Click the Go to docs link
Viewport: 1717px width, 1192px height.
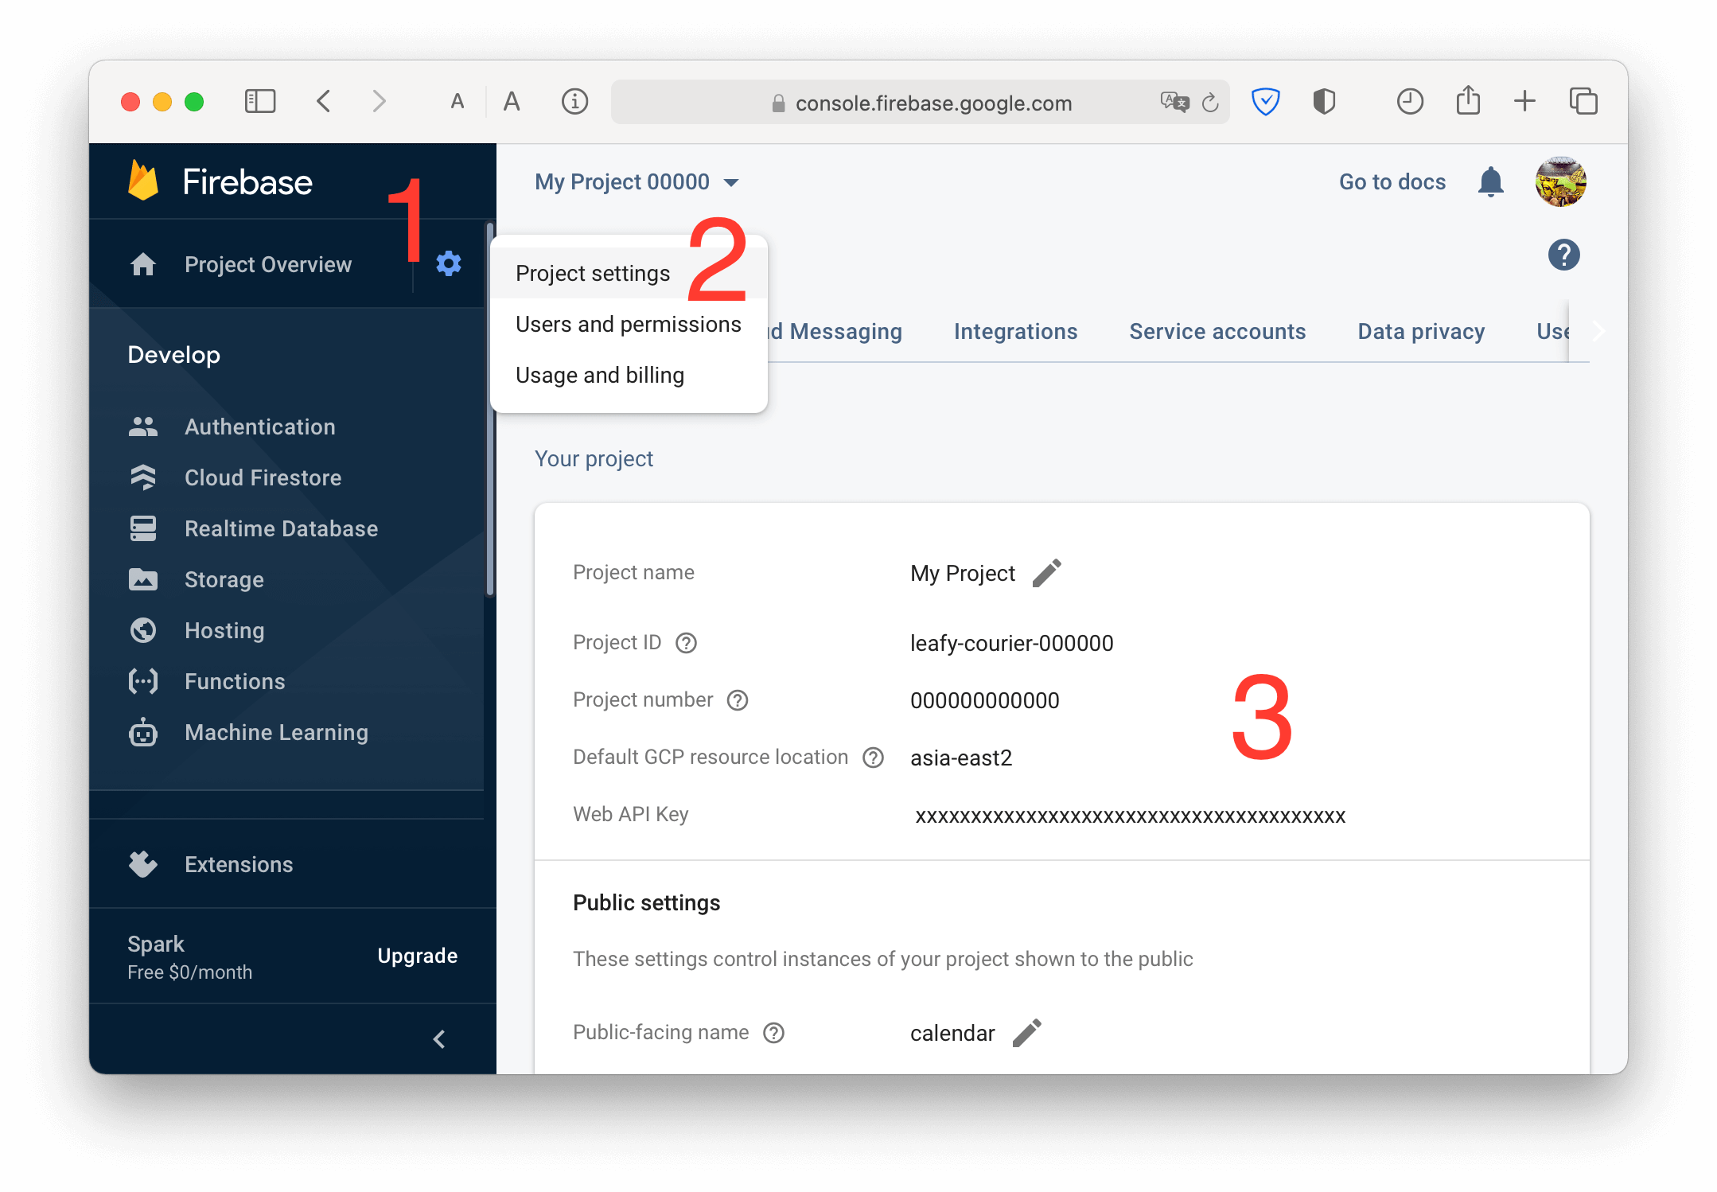[x=1392, y=181]
